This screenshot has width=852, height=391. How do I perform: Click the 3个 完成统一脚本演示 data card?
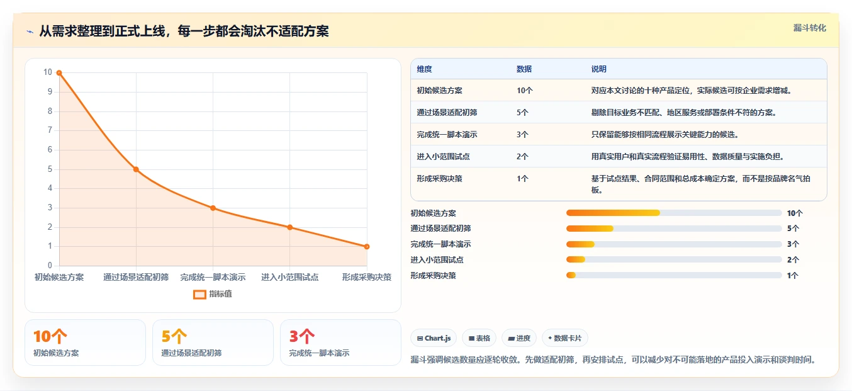click(340, 343)
